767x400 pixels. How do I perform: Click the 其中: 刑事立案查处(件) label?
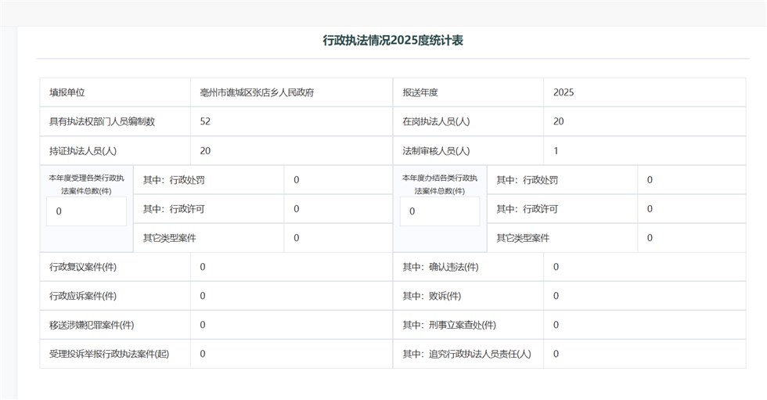click(x=449, y=325)
